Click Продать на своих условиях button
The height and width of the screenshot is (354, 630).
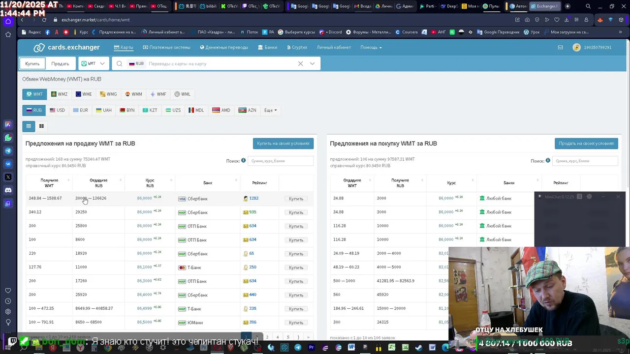[586, 144]
